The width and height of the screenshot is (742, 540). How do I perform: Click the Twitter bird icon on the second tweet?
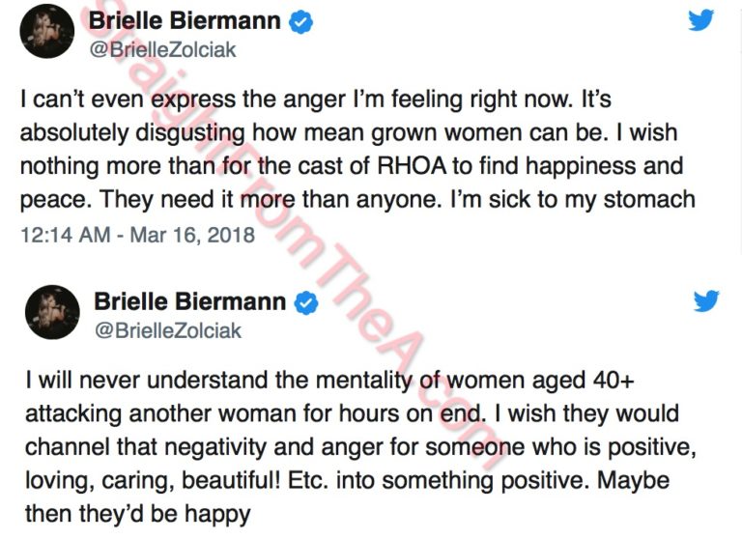click(706, 301)
